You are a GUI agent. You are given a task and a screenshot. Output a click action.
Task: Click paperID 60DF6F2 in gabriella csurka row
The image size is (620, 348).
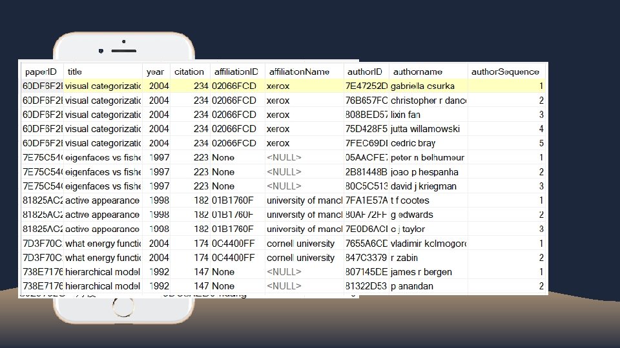[42, 86]
